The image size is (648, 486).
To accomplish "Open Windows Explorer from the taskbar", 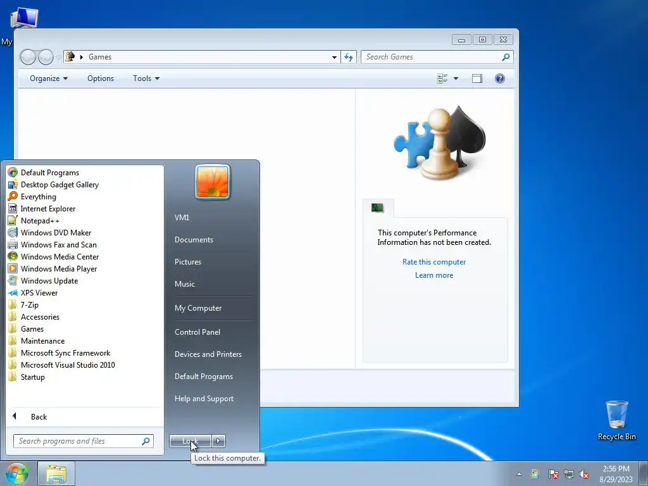I will [56, 474].
